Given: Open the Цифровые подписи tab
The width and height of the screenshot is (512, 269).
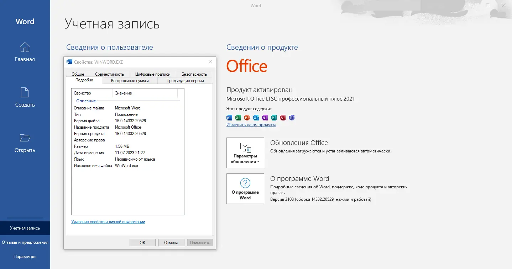Looking at the screenshot, I should pyautogui.click(x=153, y=74).
